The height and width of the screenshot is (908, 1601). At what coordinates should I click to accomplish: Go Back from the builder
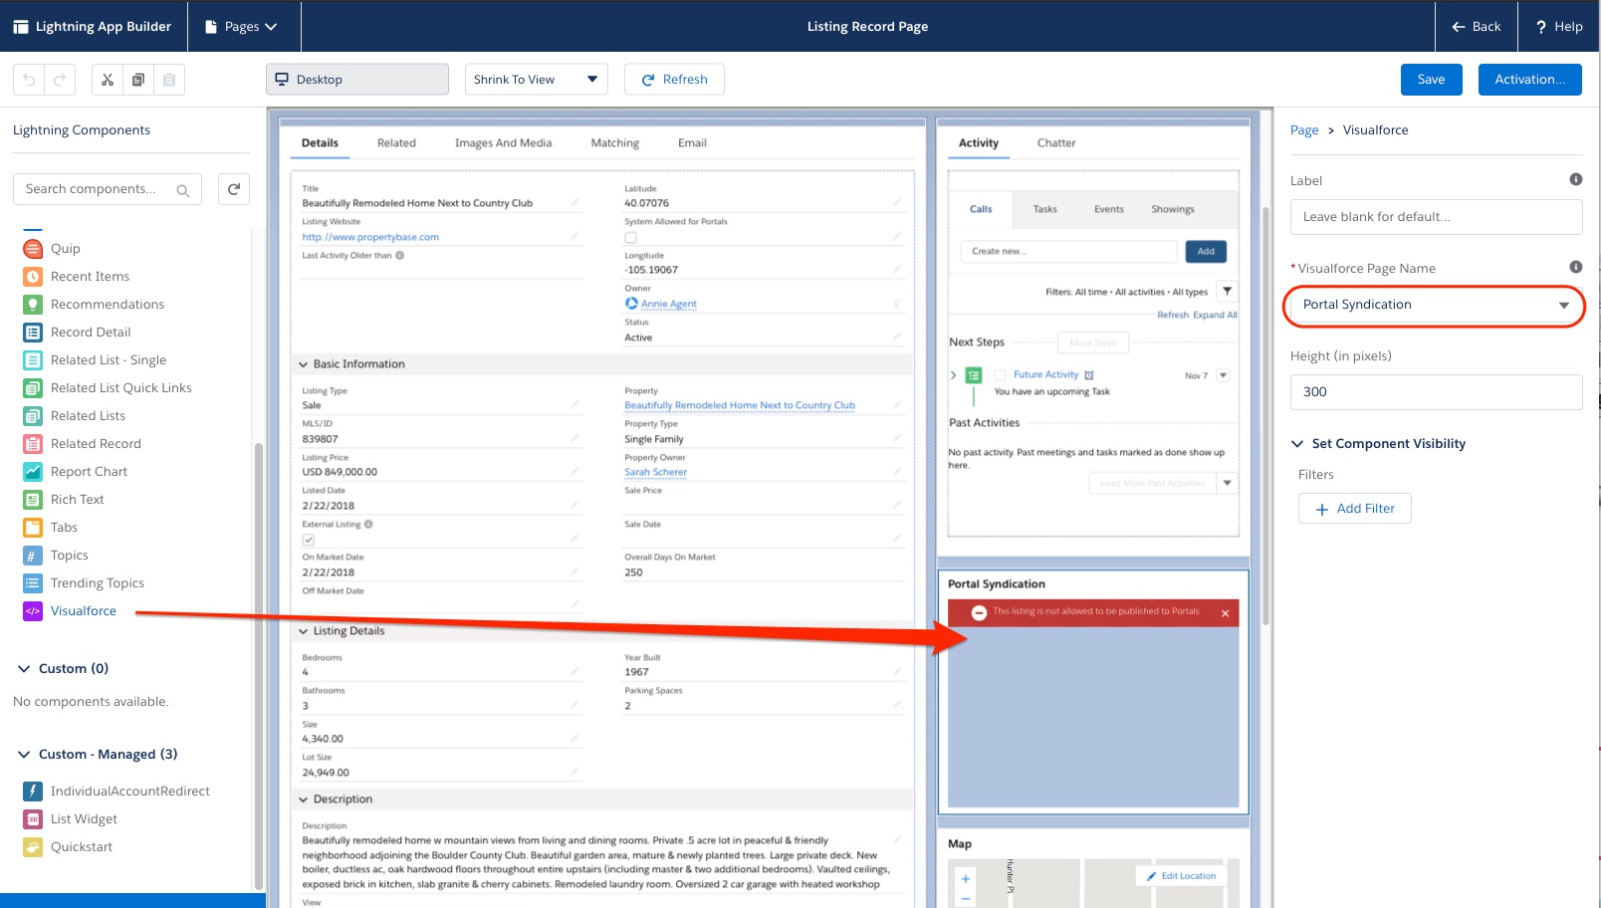click(x=1476, y=27)
